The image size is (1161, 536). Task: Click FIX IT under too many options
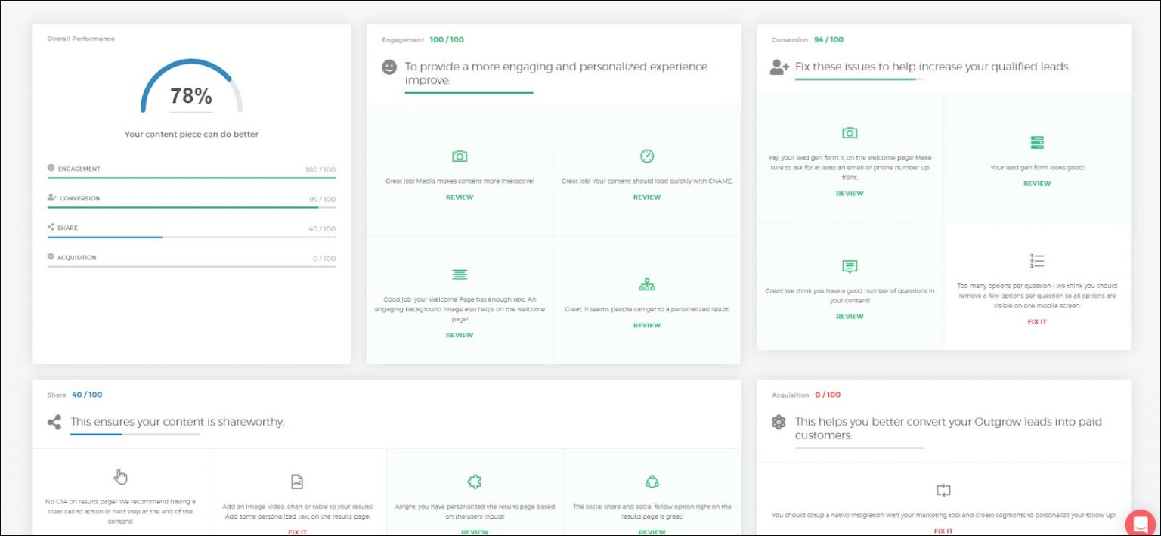(x=1037, y=322)
